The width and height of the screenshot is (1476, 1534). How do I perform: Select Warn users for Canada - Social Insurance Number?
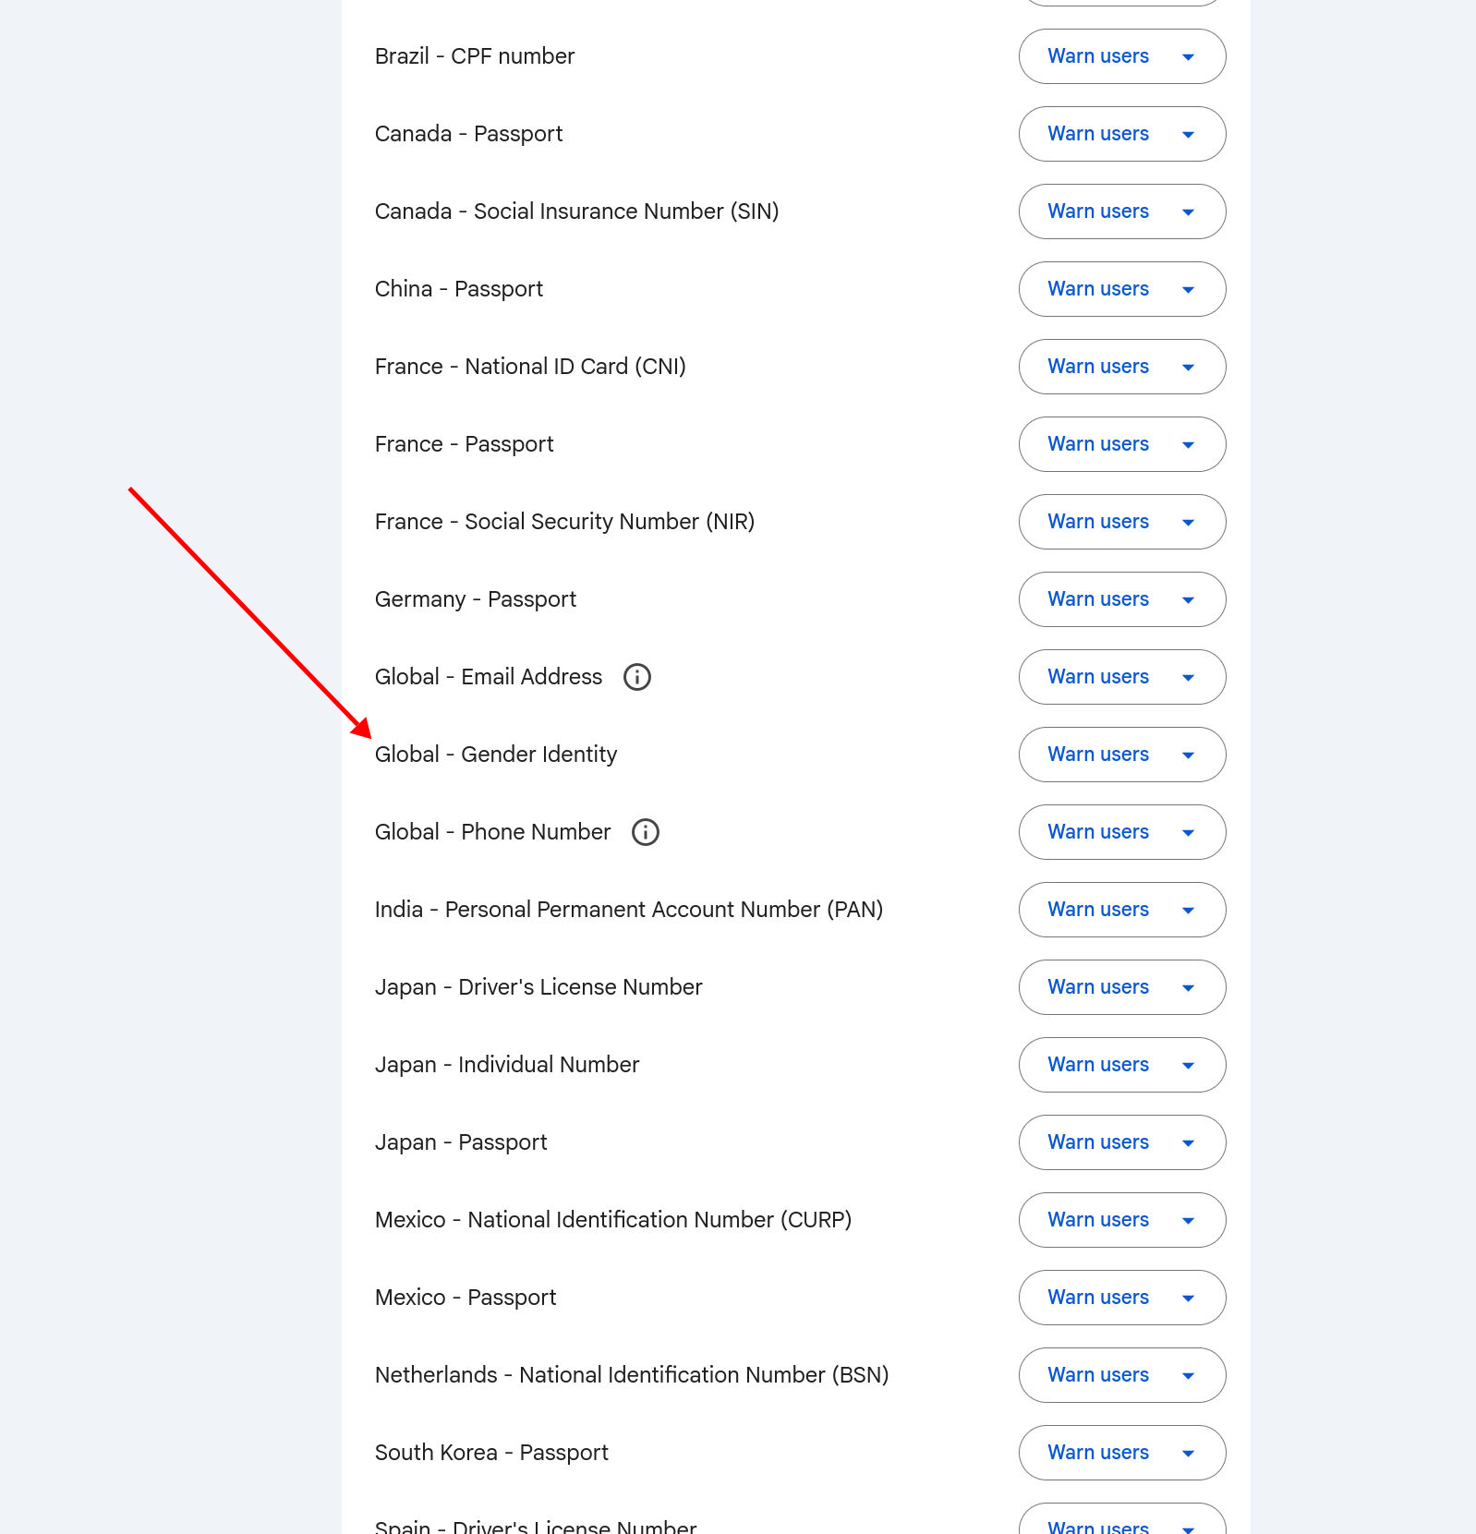point(1097,211)
